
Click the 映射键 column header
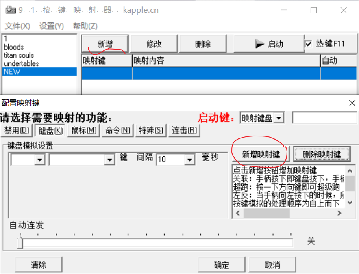click(107, 60)
